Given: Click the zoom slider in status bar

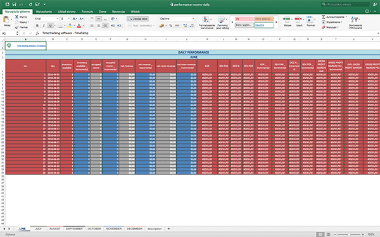Looking at the screenshot, I should 349,234.
